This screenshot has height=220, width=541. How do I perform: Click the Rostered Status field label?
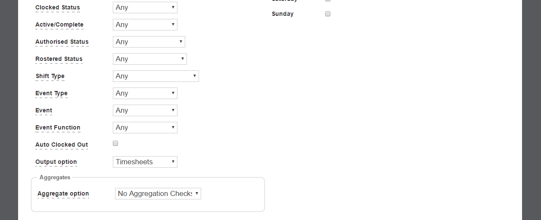point(59,59)
